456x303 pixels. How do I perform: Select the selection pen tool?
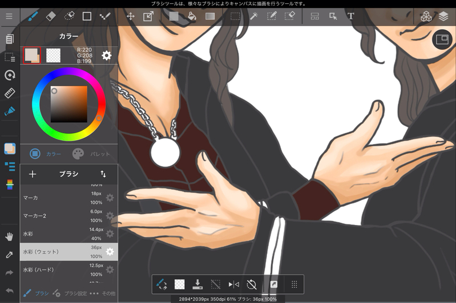tap(272, 16)
